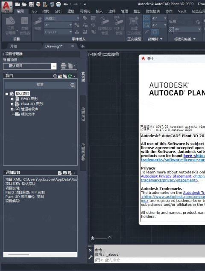Click the Undo arrow icon
Screen dimensions: 205x271
(65, 4)
